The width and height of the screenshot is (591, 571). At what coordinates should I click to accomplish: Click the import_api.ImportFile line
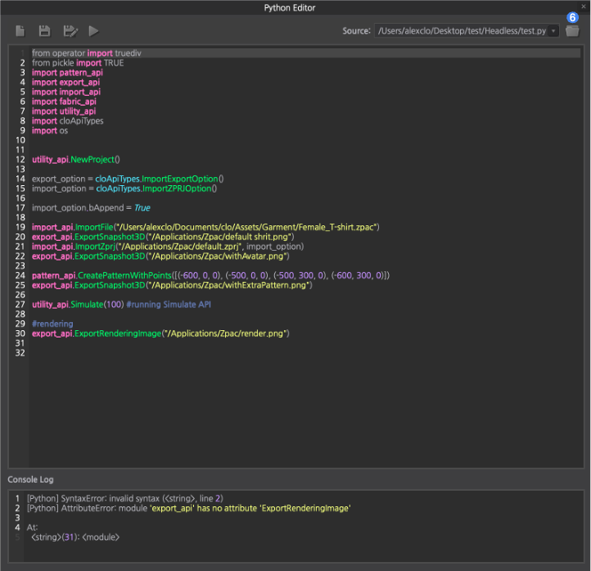tap(205, 227)
